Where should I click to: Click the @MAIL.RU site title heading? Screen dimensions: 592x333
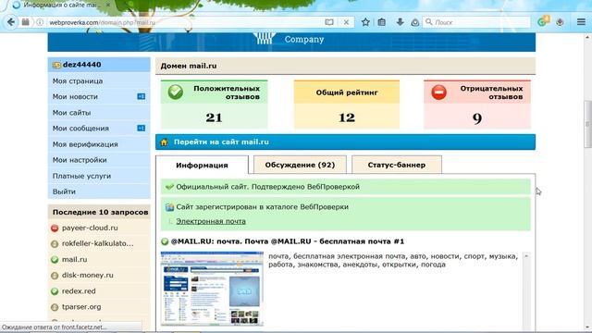pyautogui.click(x=288, y=241)
